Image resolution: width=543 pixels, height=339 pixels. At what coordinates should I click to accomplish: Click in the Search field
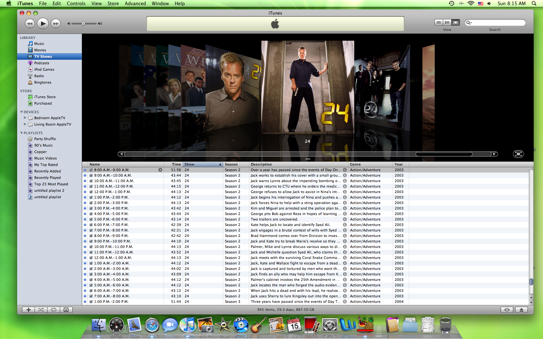coord(495,23)
